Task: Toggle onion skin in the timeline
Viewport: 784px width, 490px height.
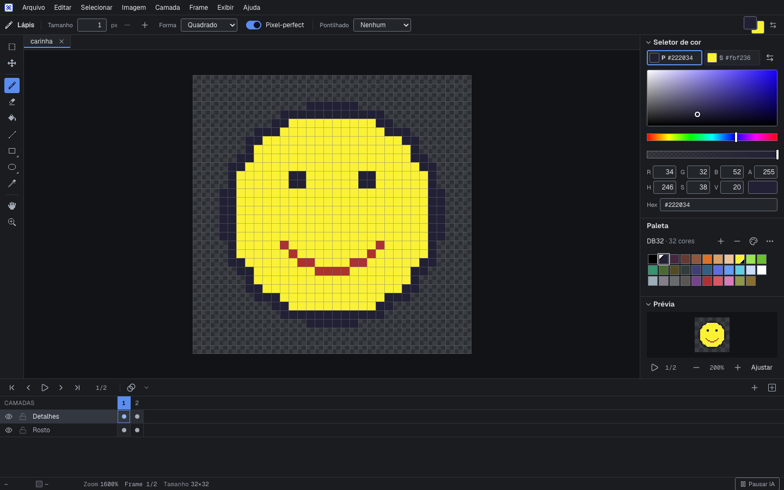Action: click(x=131, y=388)
